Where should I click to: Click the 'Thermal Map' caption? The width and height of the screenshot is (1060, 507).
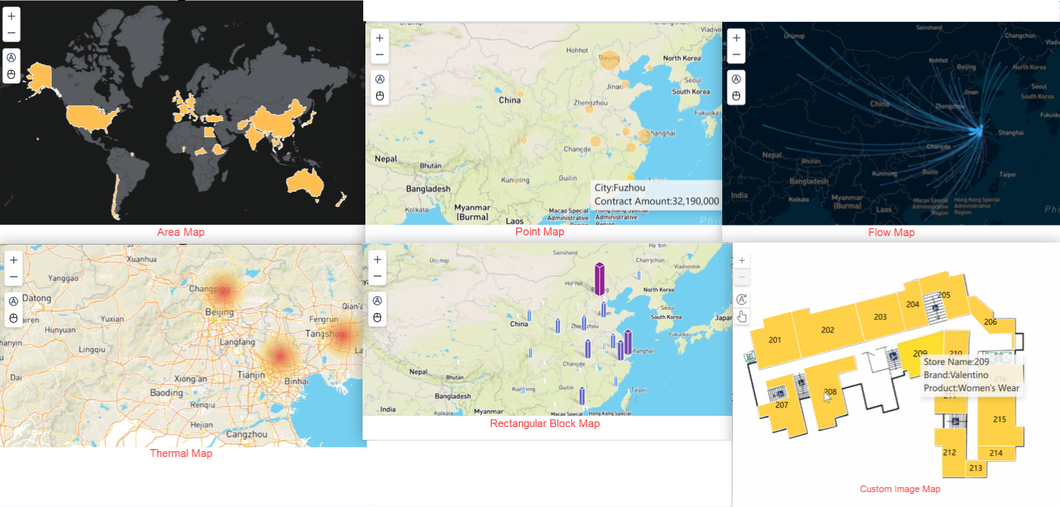coord(181,453)
